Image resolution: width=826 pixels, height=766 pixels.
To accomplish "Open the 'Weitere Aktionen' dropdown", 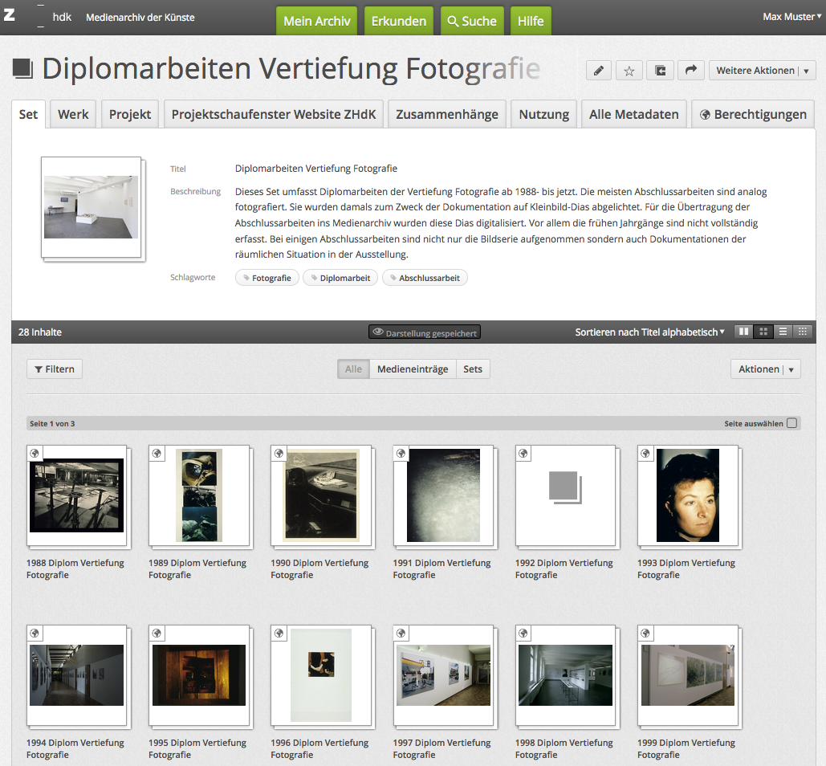I will pyautogui.click(x=762, y=71).
